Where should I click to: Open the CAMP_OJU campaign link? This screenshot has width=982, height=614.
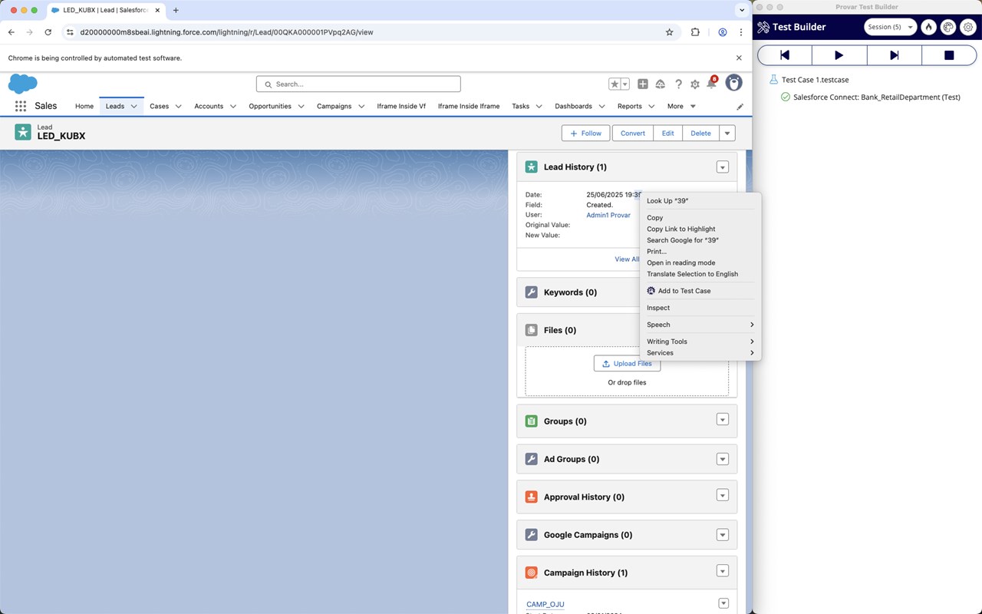(545, 605)
